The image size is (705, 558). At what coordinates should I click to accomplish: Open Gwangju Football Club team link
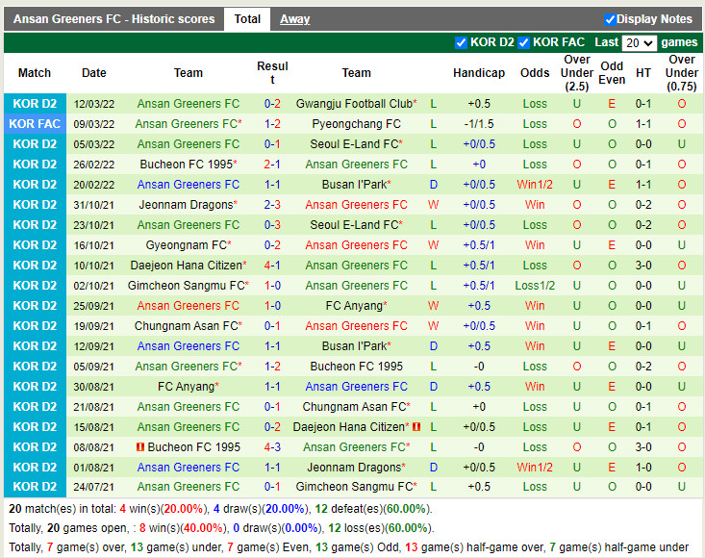pos(354,104)
